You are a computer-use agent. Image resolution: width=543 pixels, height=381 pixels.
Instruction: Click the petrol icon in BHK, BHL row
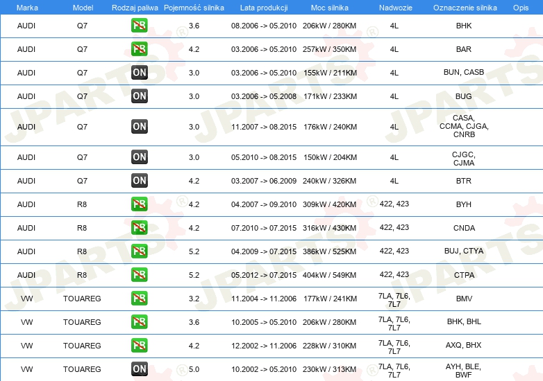[x=139, y=321]
